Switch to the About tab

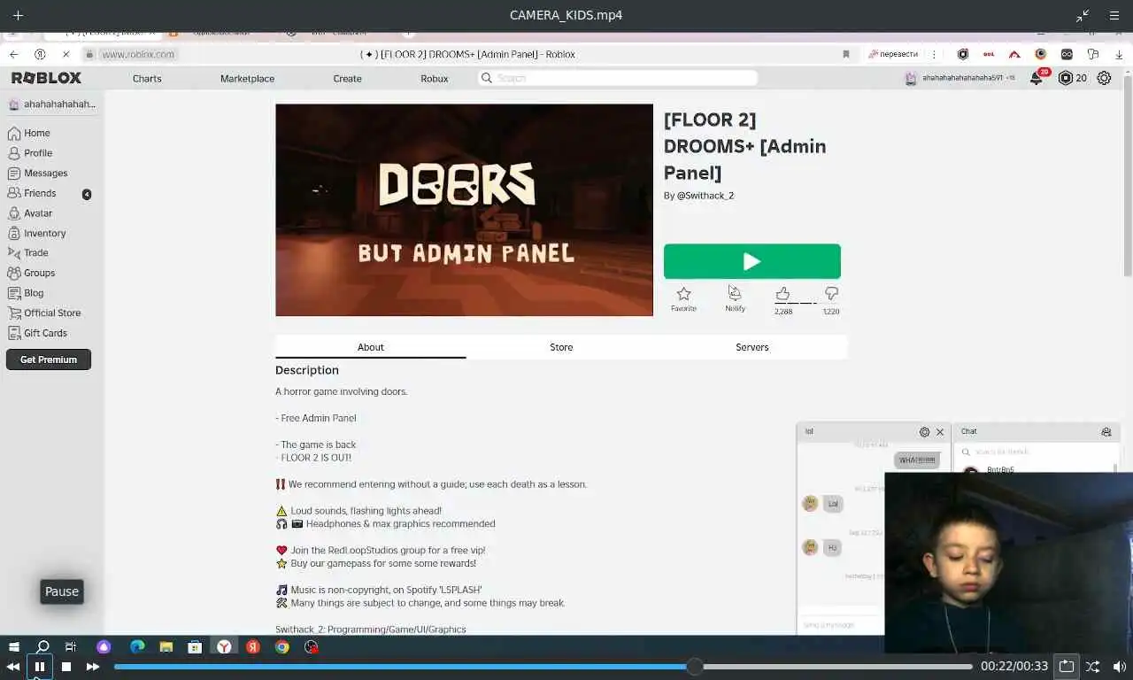[370, 347]
